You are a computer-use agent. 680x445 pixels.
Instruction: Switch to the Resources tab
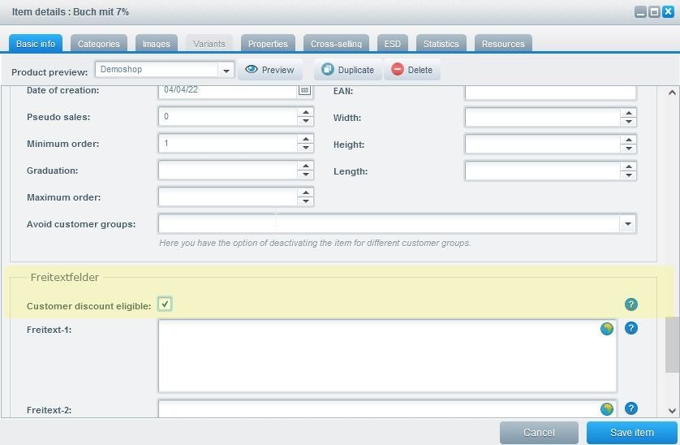503,43
